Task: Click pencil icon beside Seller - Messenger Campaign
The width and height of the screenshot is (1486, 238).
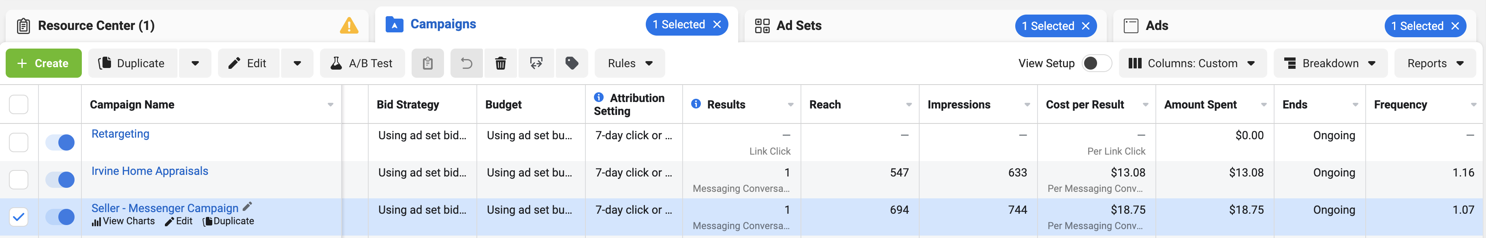Action: (x=248, y=207)
